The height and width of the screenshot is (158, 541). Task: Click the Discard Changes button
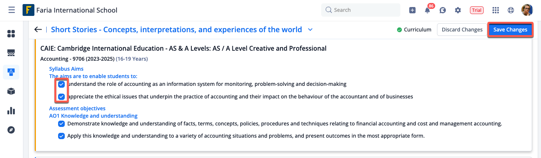click(x=462, y=30)
